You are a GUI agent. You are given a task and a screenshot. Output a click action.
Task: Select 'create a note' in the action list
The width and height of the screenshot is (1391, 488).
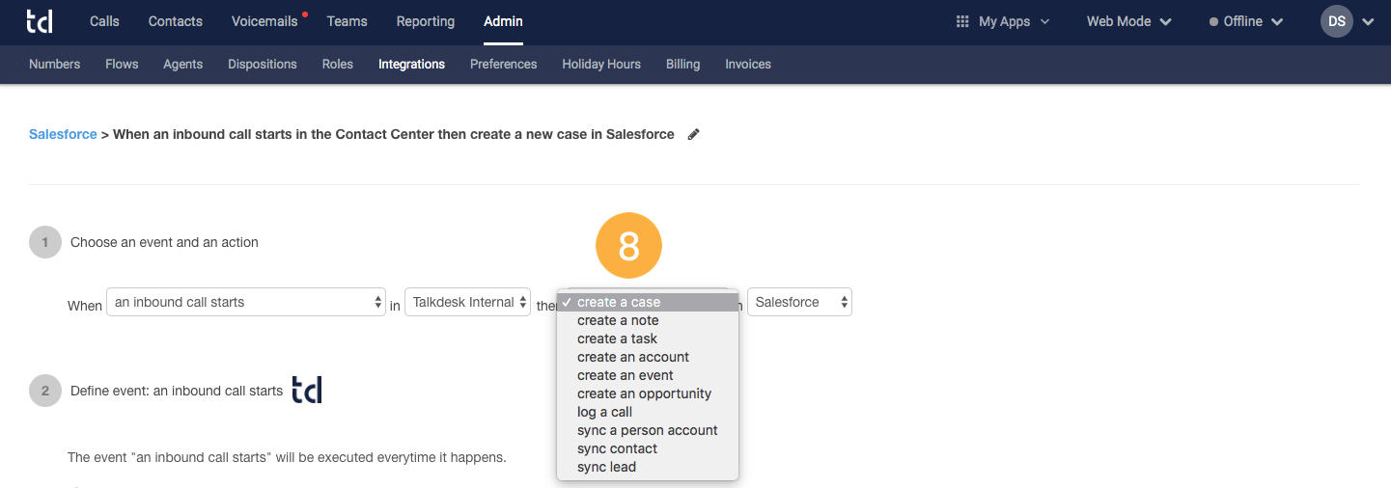pyautogui.click(x=648, y=320)
